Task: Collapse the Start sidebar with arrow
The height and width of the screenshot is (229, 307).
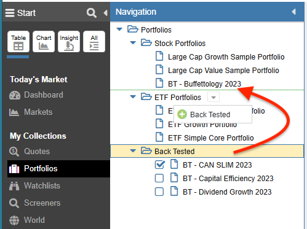Action: 105,13
